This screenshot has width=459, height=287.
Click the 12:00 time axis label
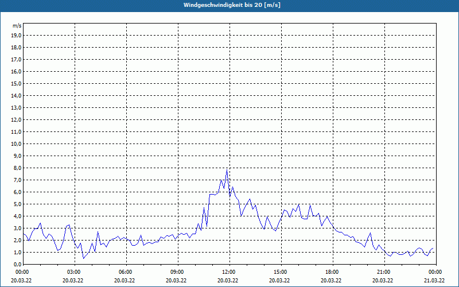[228, 272]
